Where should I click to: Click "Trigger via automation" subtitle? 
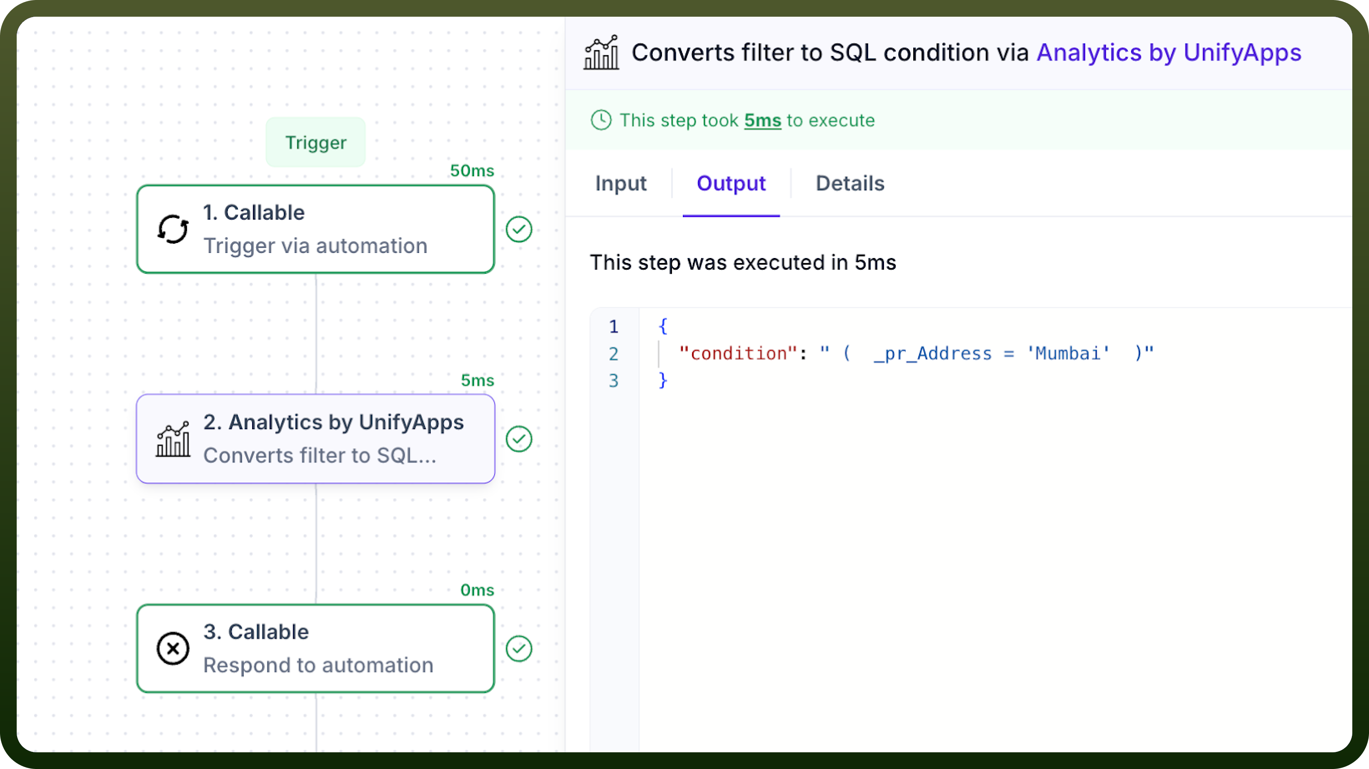click(x=315, y=246)
